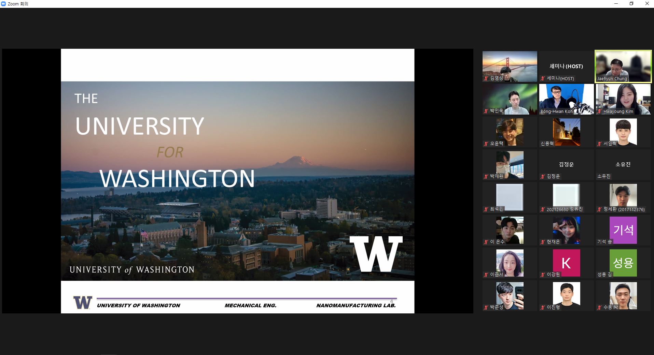Click the shared University of Washington slide
Viewport: 654px width, 355px height.
point(238,181)
